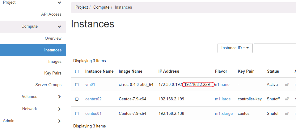Viewport: 296px width, 129px height.
Task: Click the lock icon in vm01 row
Action: point(287,85)
